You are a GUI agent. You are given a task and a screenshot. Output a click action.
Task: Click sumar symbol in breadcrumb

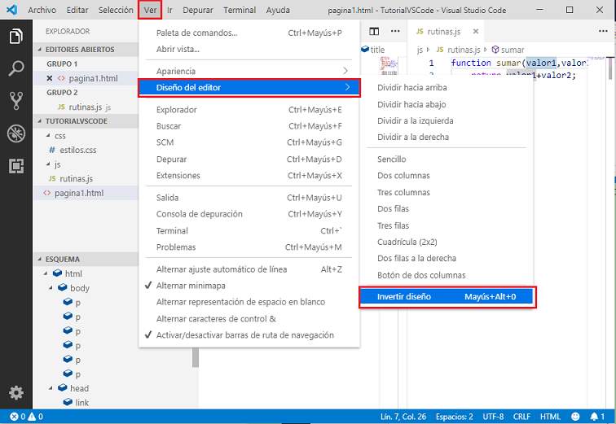(508, 50)
